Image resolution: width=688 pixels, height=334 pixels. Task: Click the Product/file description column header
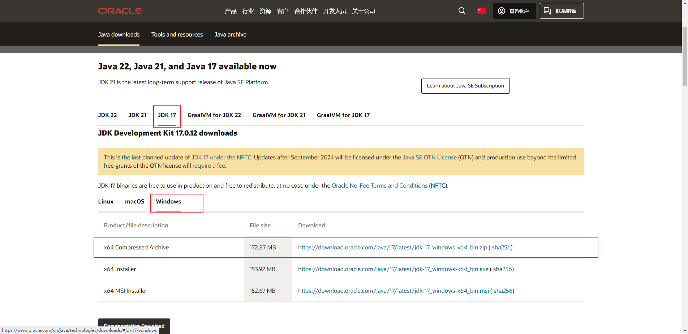click(136, 226)
